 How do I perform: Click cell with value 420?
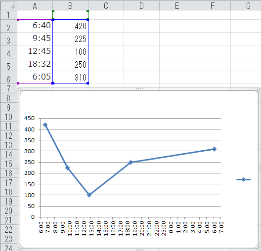70,26
